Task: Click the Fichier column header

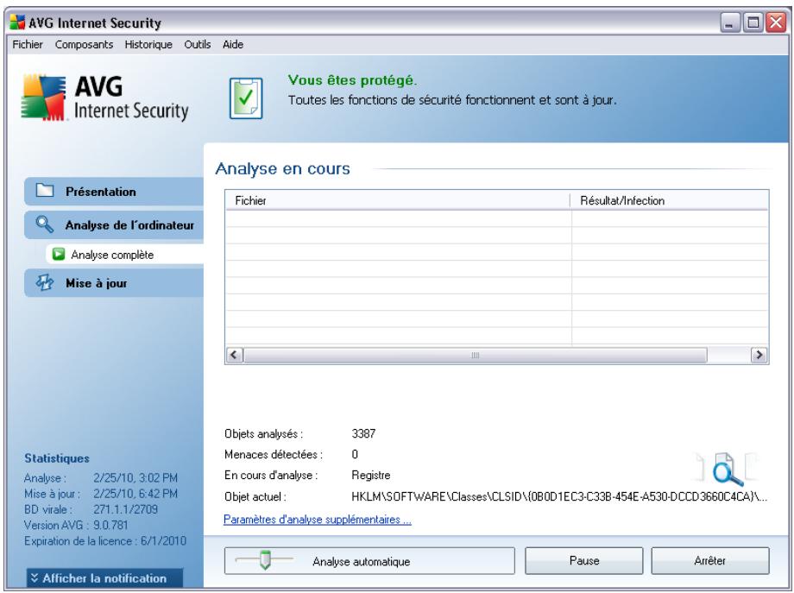Action: (x=398, y=200)
